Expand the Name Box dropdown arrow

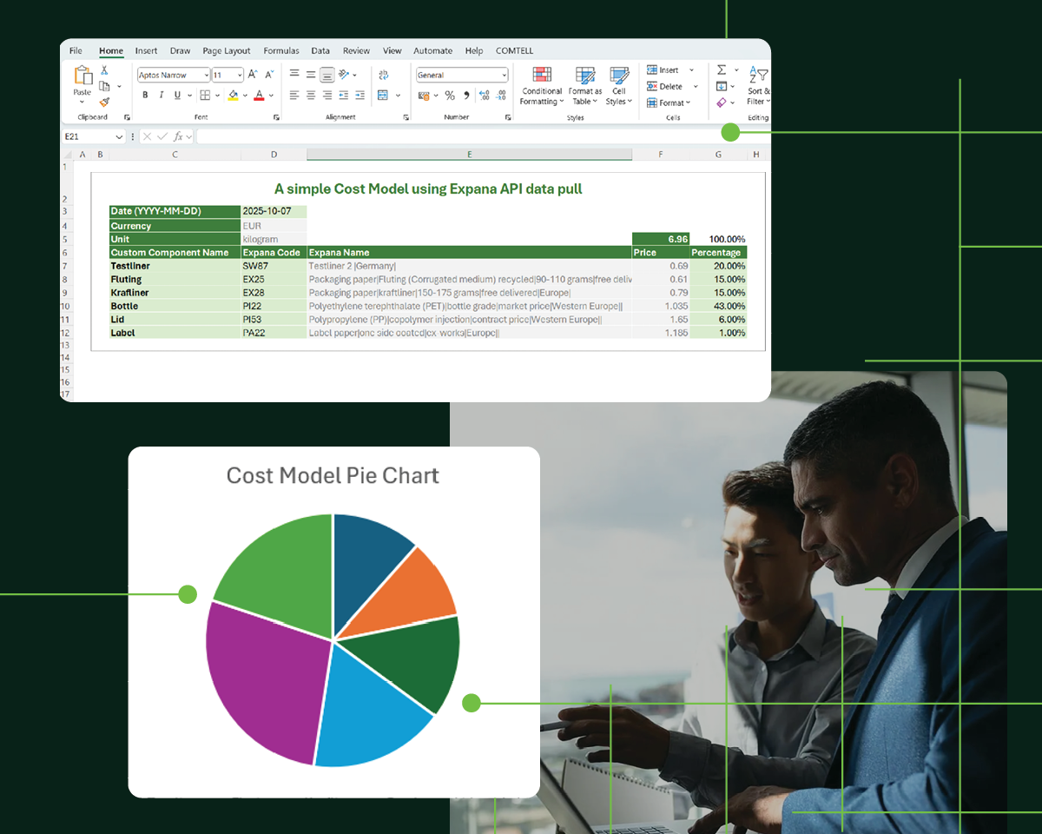tap(119, 137)
